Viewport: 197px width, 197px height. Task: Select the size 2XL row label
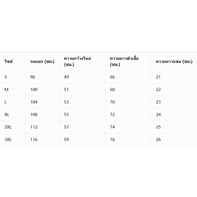(x=8, y=127)
